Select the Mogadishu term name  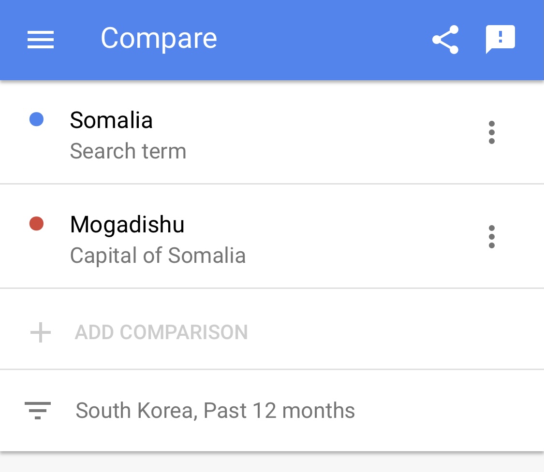point(127,225)
